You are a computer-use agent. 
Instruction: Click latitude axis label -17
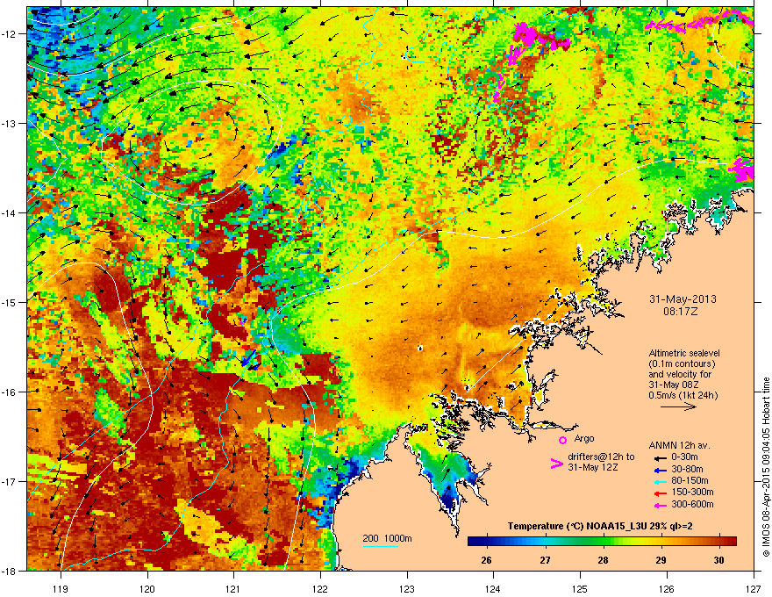click(x=9, y=481)
